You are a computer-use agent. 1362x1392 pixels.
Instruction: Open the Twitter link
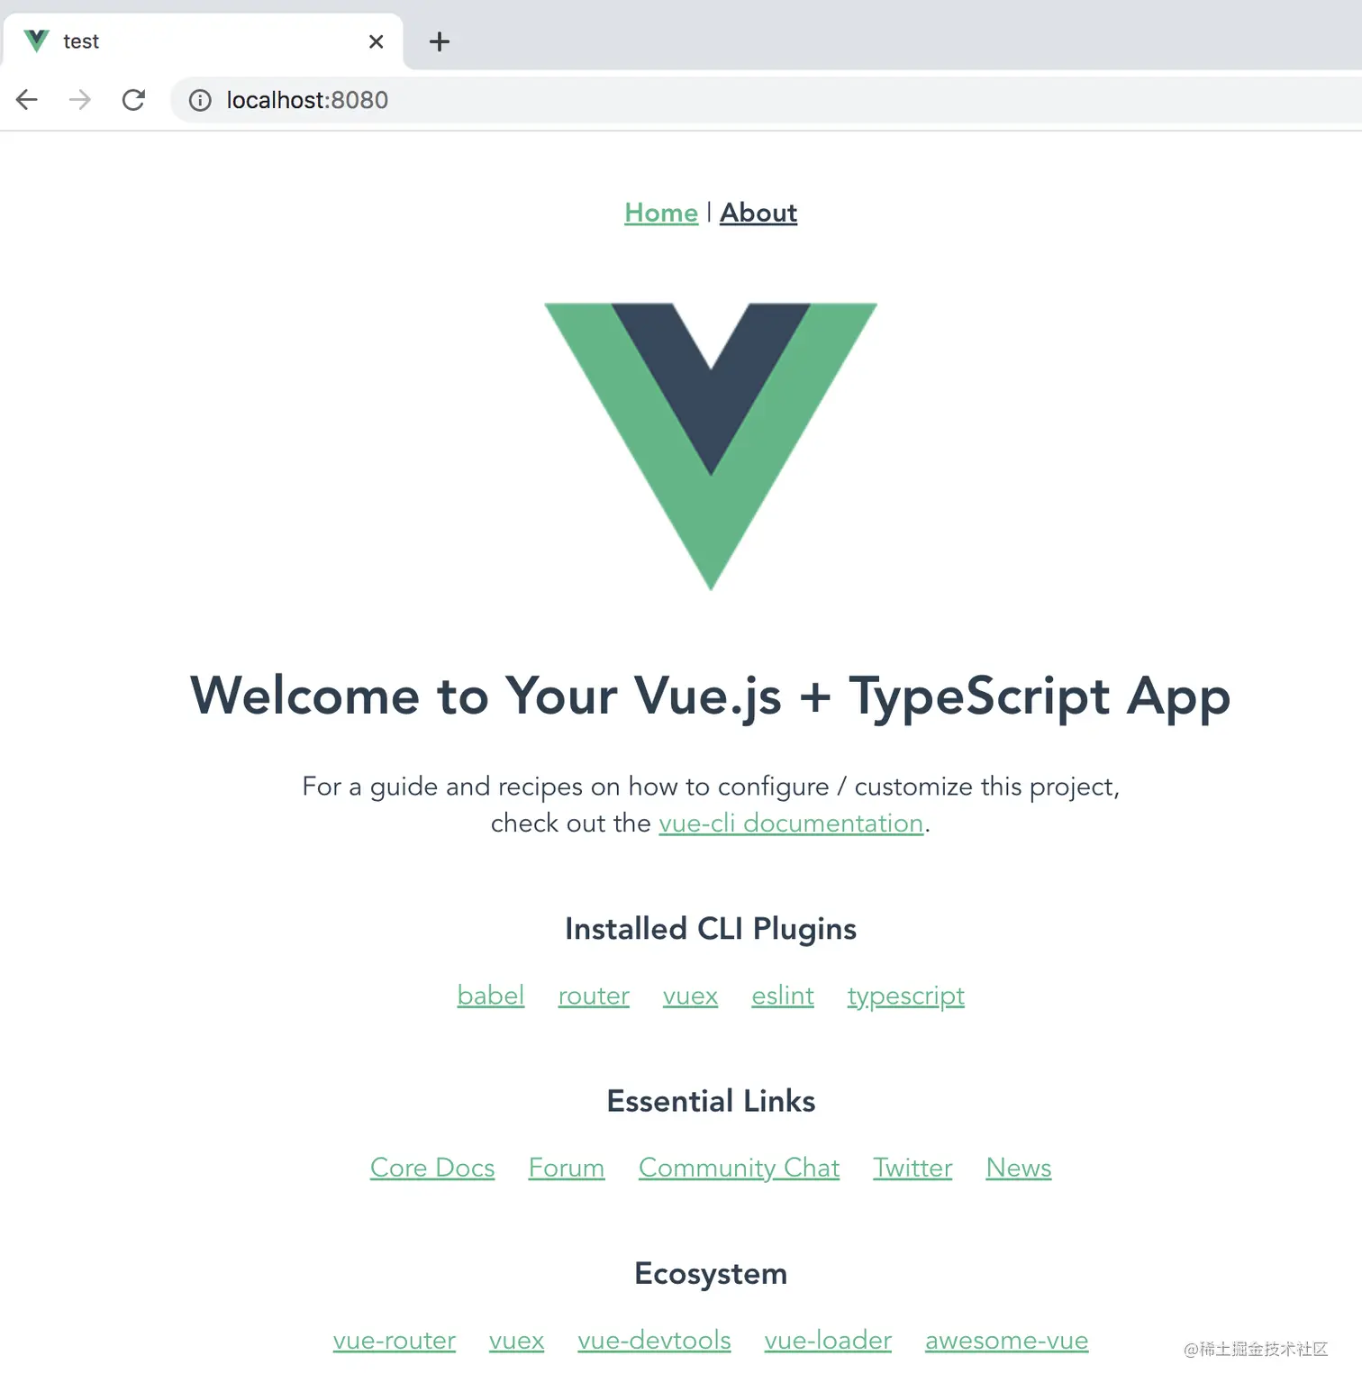coord(913,1168)
